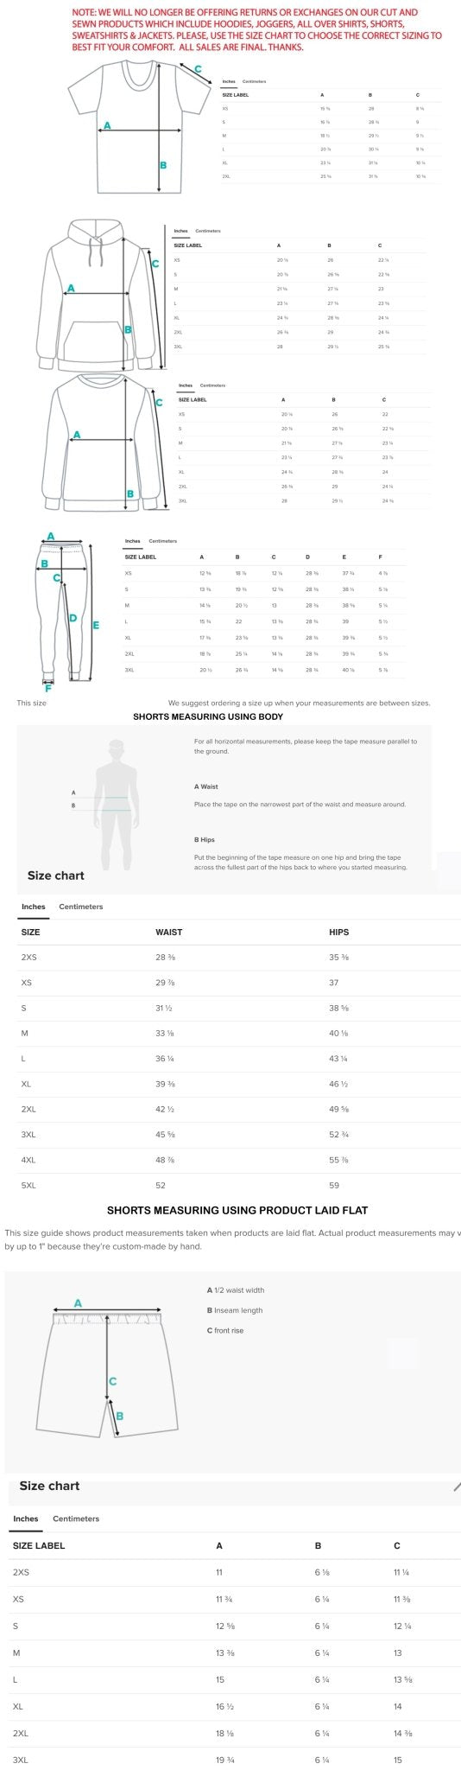Select Inches tab on laid-flat shorts chart
The height and width of the screenshot is (1770, 461).
pos(26,1519)
